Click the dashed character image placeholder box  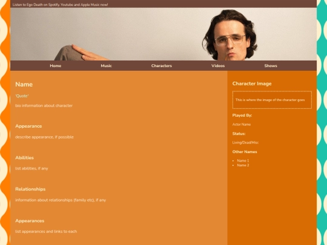pyautogui.click(x=272, y=100)
